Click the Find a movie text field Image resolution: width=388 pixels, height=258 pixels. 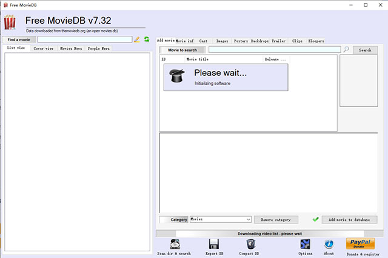pos(85,39)
